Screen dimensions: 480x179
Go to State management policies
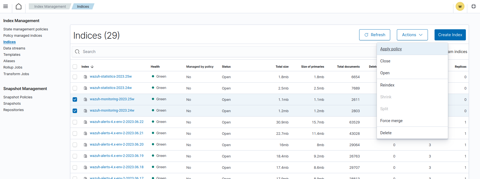[x=25, y=29]
